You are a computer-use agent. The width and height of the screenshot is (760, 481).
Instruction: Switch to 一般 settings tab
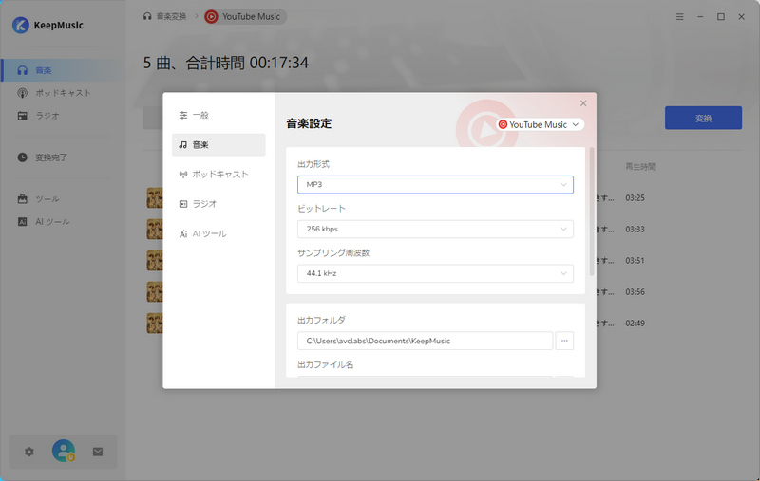pos(218,115)
